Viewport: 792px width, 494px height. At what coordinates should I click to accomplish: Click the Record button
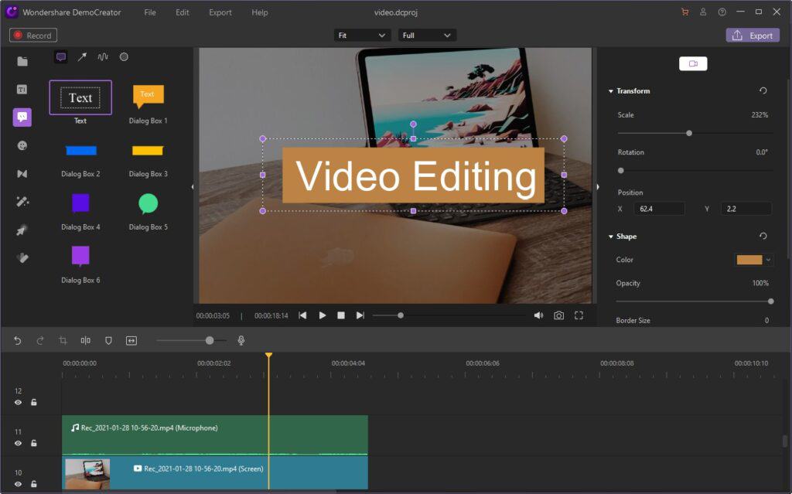pos(33,36)
